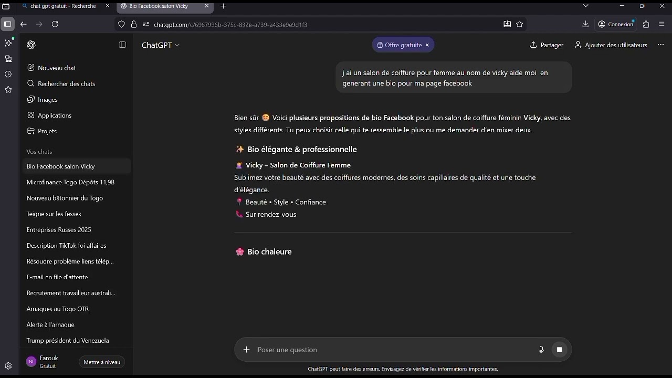Open the recent tabs view icon
Image resolution: width=672 pixels, height=378 pixels.
pos(6,6)
